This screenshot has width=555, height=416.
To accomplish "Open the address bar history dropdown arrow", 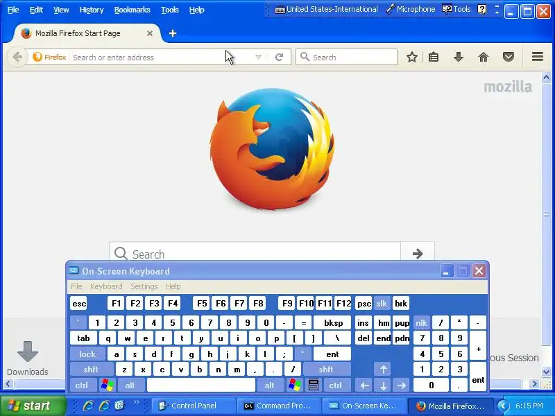I will point(258,57).
